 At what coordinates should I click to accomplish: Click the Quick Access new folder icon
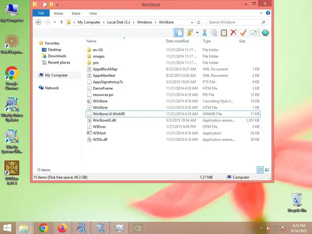point(51,5)
